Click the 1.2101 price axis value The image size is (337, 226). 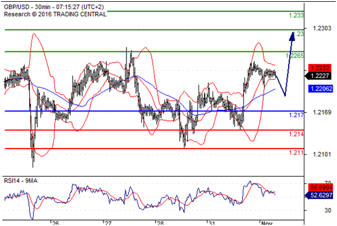pyautogui.click(x=322, y=154)
